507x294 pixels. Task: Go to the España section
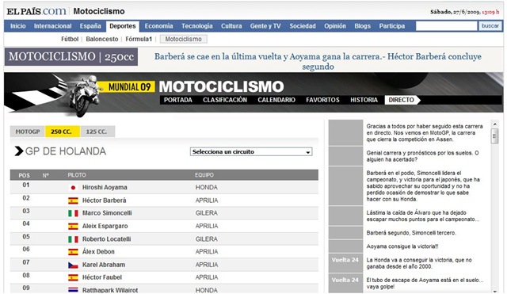coord(90,26)
